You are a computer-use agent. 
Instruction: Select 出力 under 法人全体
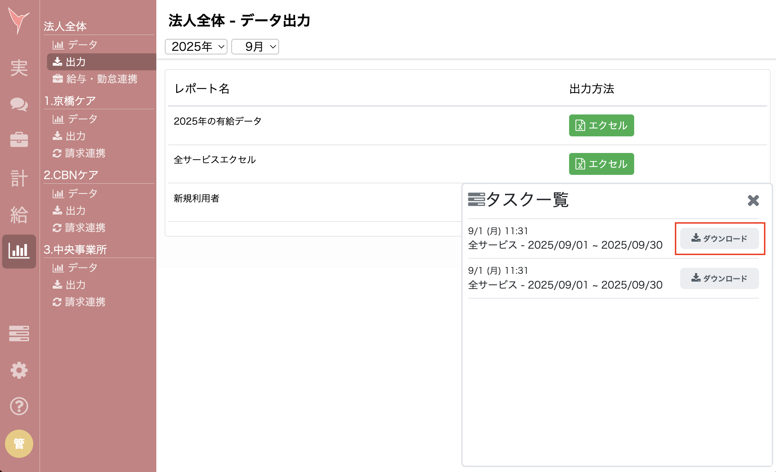pos(75,62)
